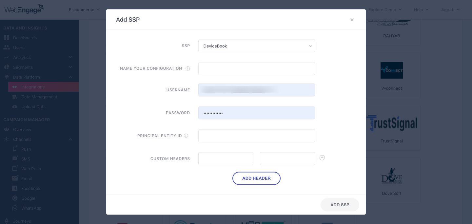Select Integrations in the sidebar

point(43,87)
